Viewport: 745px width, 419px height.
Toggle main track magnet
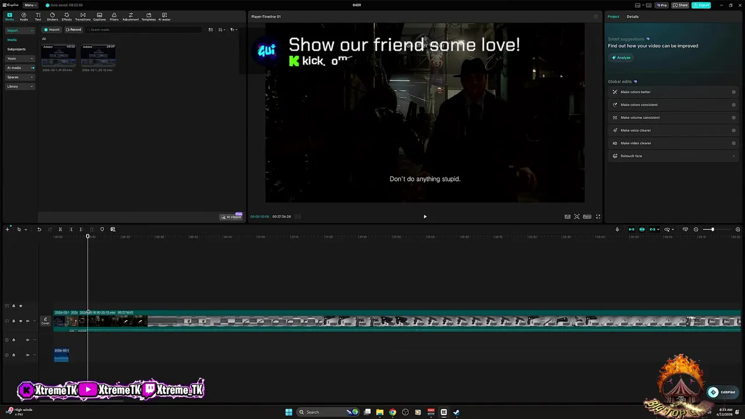coord(632,229)
